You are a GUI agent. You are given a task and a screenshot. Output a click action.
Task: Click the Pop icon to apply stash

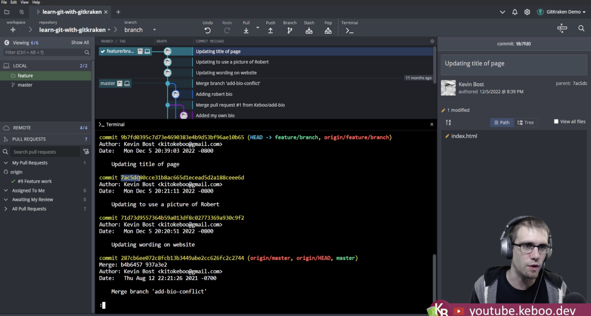328,30
